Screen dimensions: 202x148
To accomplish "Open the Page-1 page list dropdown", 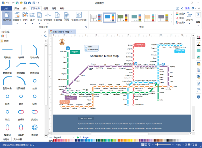I will (73, 137).
